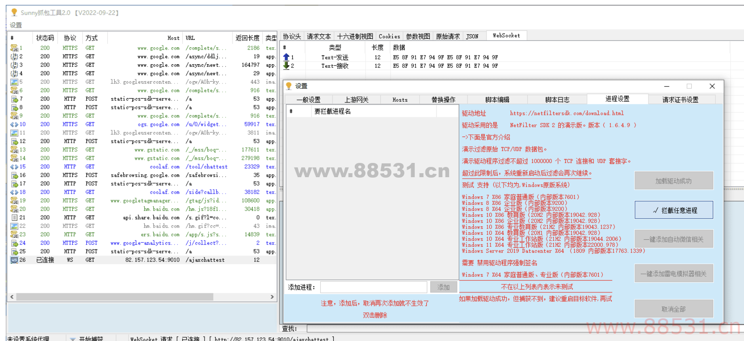Screen dimensions: 744x341
Task: Open the Hosts tab in settings
Action: [400, 100]
